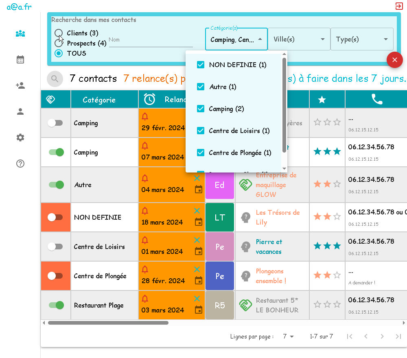Click the magnifying glass search icon

pos(55,79)
